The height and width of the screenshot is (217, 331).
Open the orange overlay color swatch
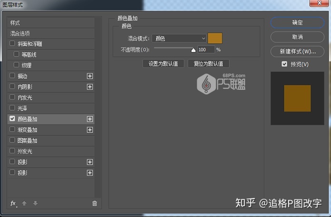click(x=215, y=38)
